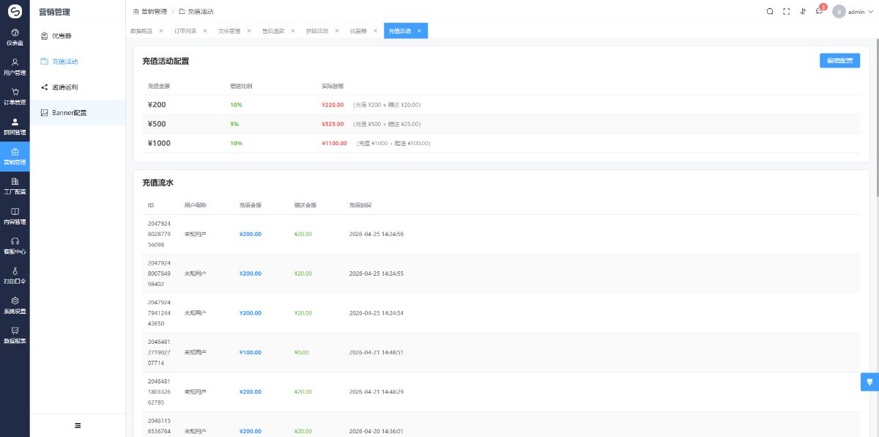Open 系统设置 gear item
The image size is (879, 437).
click(15, 306)
